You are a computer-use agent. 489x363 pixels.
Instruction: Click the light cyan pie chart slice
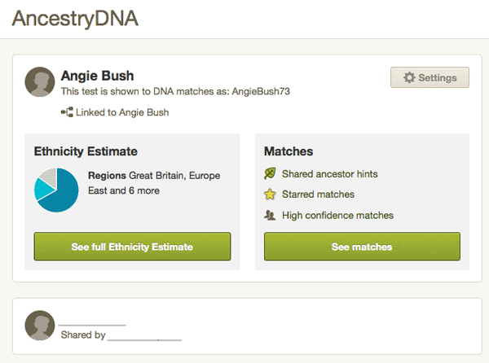42,189
